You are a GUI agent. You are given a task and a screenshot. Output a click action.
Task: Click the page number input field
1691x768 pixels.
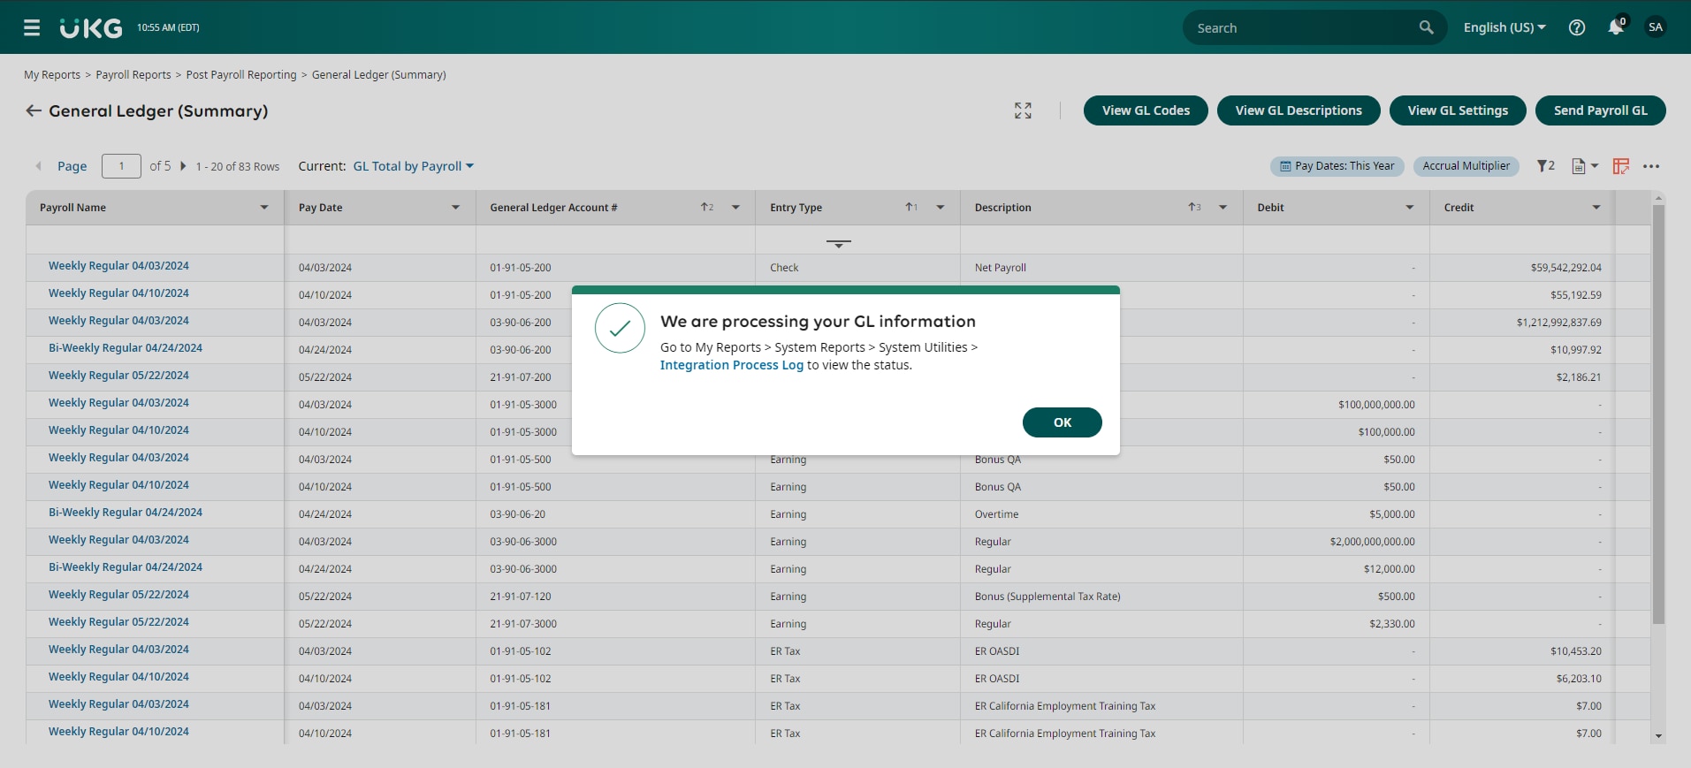coord(121,166)
